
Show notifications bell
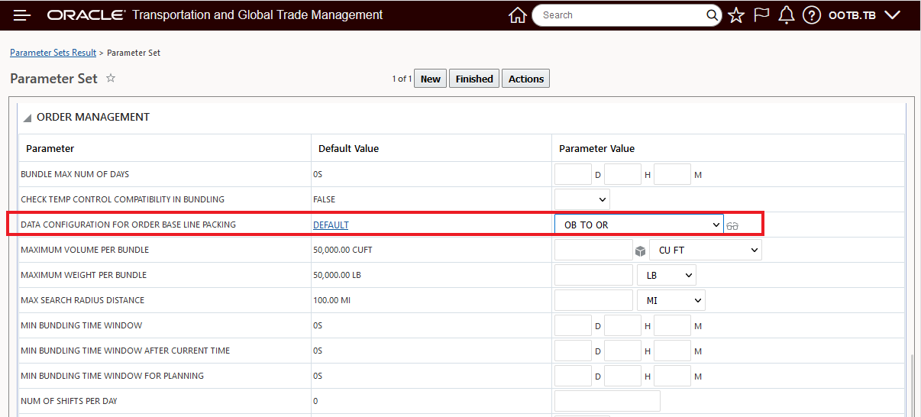pos(787,15)
